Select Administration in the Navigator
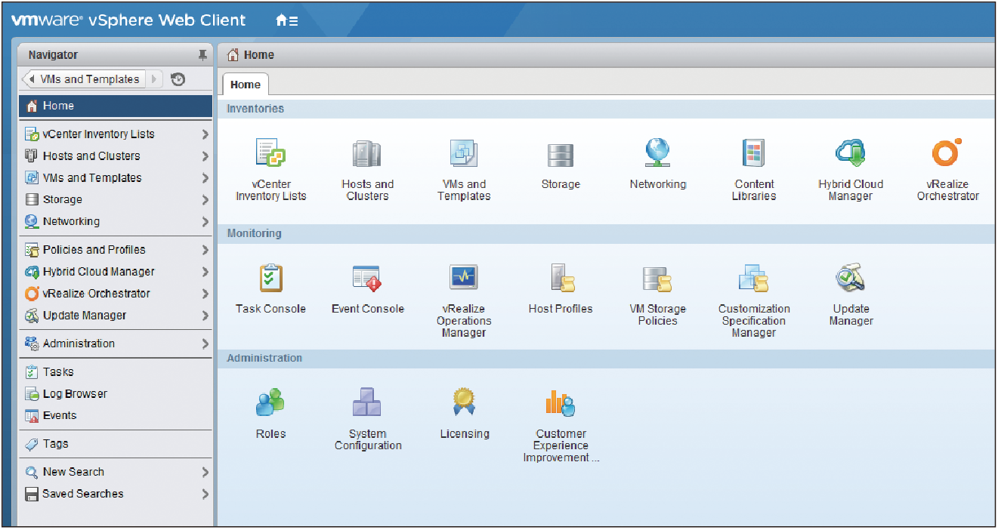This screenshot has height=530, width=998. pos(115,344)
